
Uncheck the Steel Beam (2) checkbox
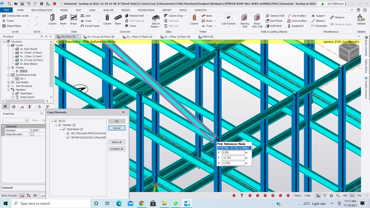pos(64,129)
